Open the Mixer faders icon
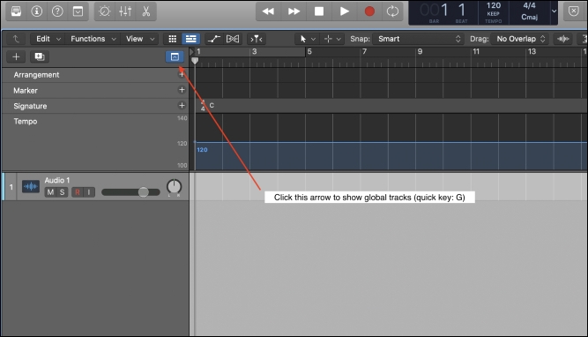 point(125,11)
